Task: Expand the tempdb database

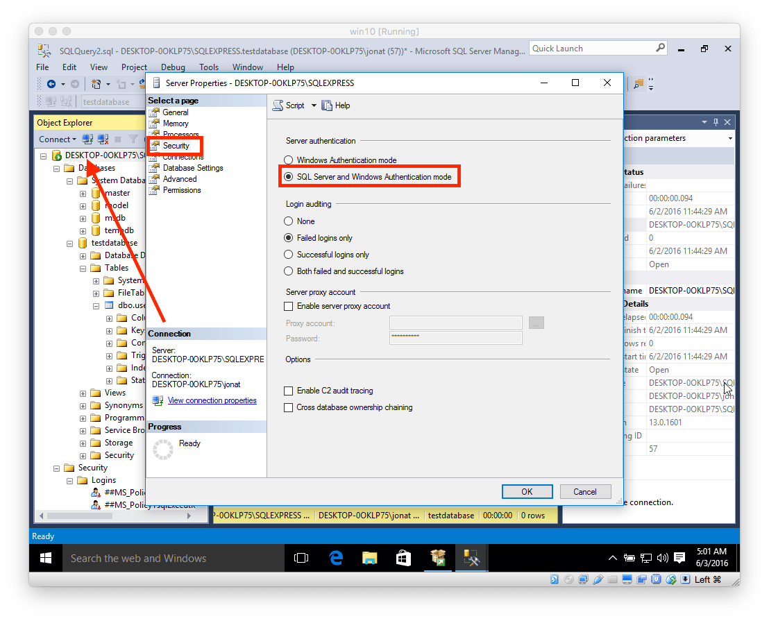Action: click(x=83, y=231)
